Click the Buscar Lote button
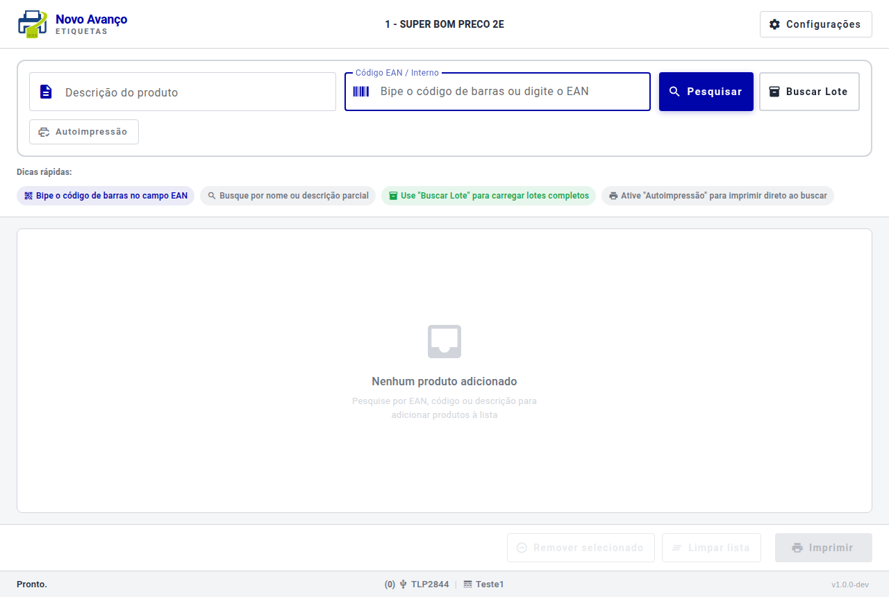This screenshot has width=889, height=597. pos(809,92)
